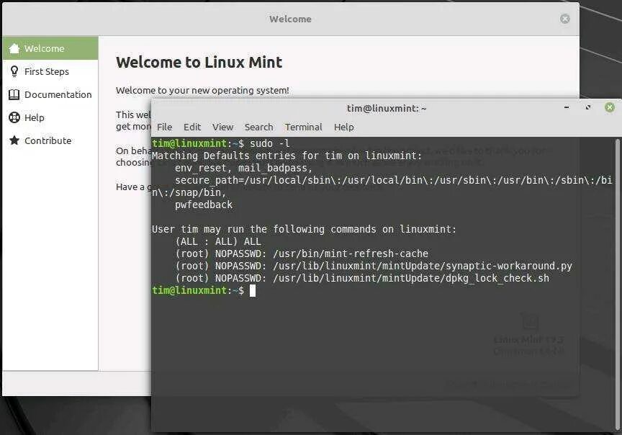Click the secure_path line in terminal
Image resolution: width=622 pixels, height=435 pixels.
382,186
